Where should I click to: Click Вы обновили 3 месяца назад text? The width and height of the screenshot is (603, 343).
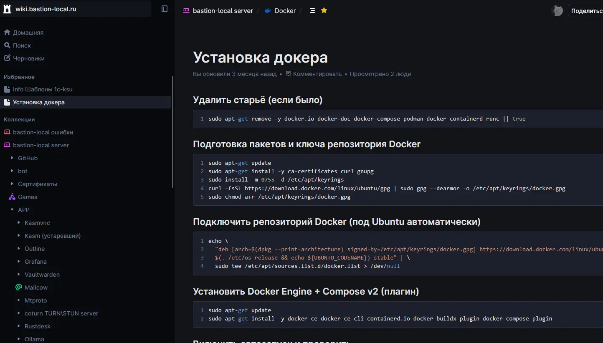235,74
